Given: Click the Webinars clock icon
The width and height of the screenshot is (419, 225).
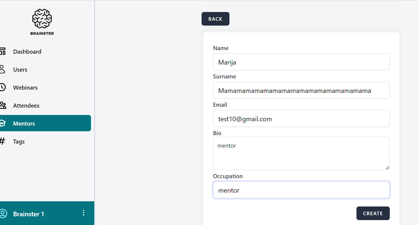Looking at the screenshot, I should coord(2,87).
